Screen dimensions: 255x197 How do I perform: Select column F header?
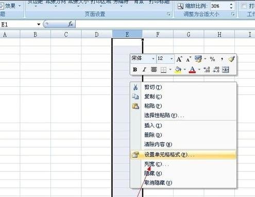[x=158, y=35]
